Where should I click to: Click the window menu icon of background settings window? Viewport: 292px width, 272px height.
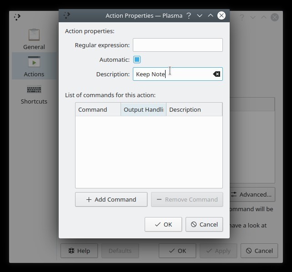tap(17, 17)
